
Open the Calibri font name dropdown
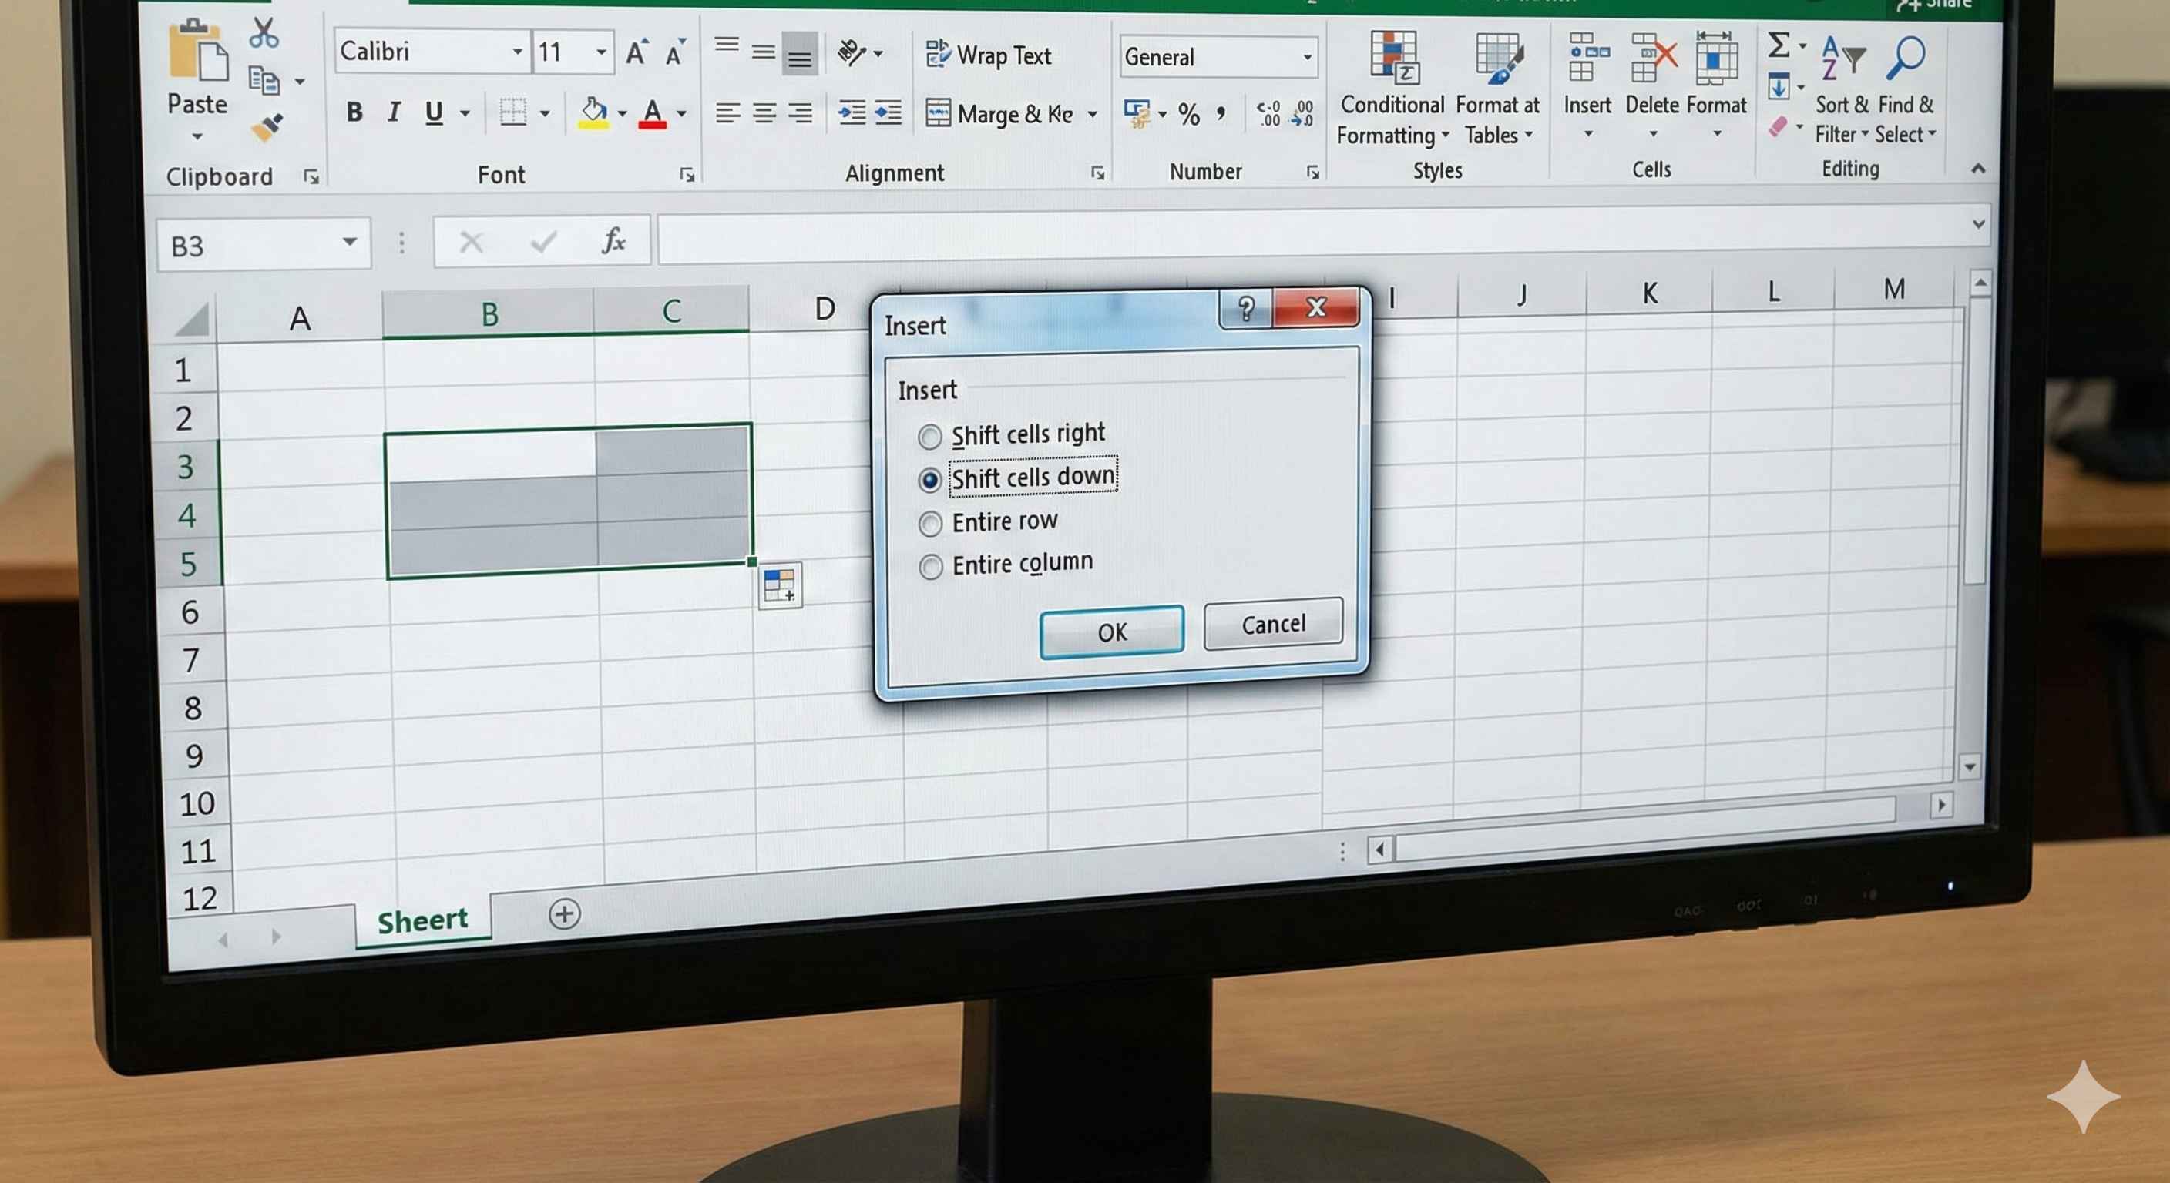[x=517, y=52]
